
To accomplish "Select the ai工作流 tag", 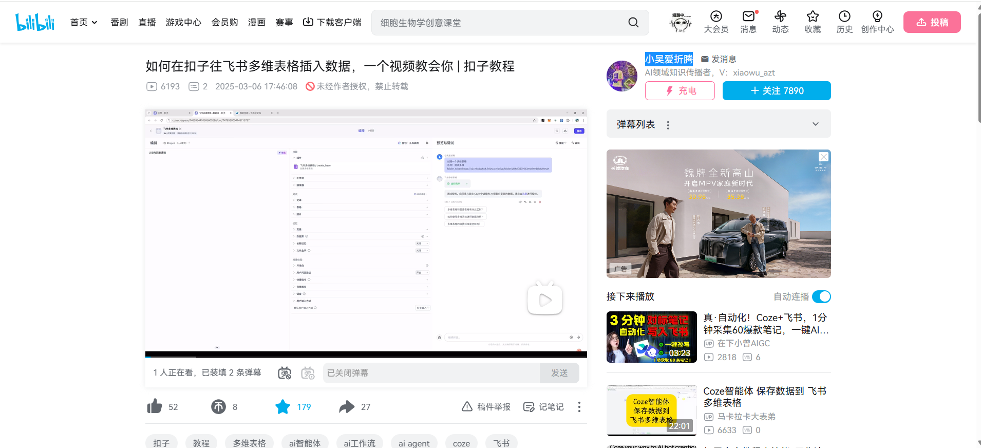I will tap(360, 442).
